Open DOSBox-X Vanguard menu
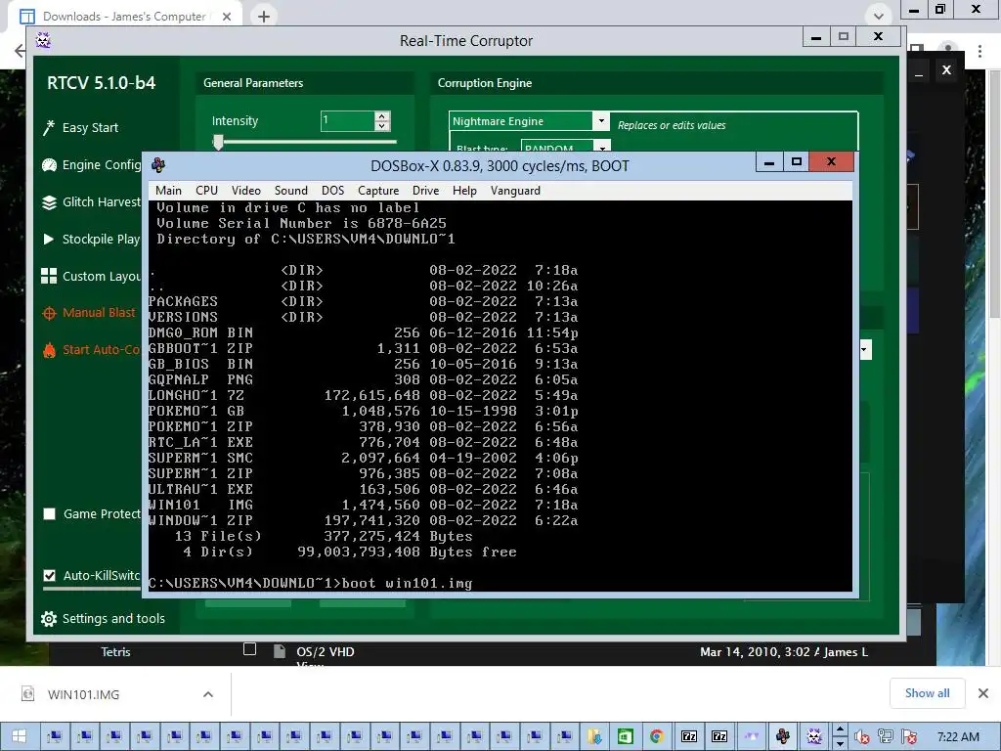 click(515, 191)
